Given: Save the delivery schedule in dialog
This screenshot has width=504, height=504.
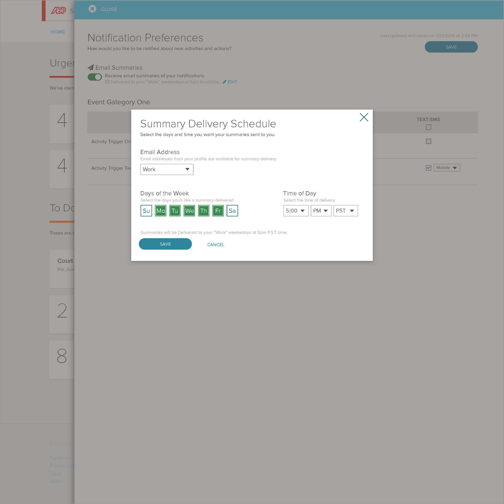Looking at the screenshot, I should click(165, 244).
